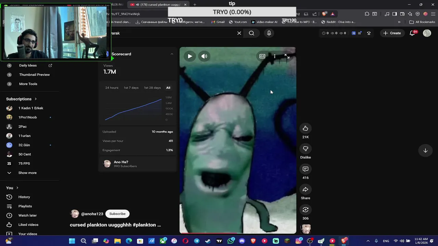Viewport: 438px width, 246px height.
Task: Expand the Subscriptions section
Action: pos(21,99)
